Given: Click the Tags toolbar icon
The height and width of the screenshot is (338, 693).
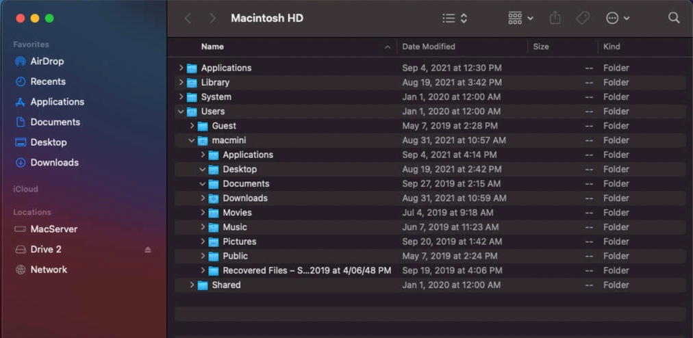Looking at the screenshot, I should 583,18.
